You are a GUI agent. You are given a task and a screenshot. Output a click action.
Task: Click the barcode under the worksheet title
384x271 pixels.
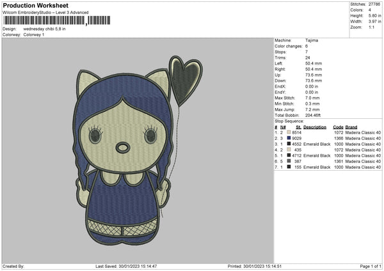(x=57, y=20)
